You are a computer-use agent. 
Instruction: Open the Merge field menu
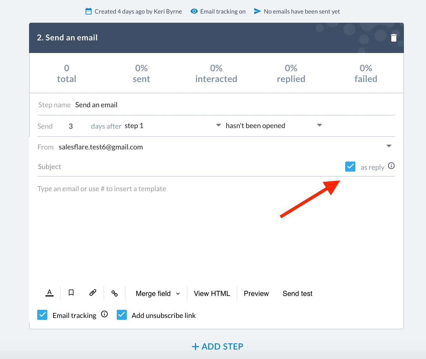pos(158,294)
